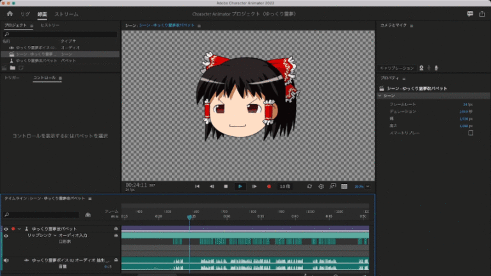Sort project items by 名前 column
Image resolution: width=491 pixels, height=276 pixels.
[6, 41]
